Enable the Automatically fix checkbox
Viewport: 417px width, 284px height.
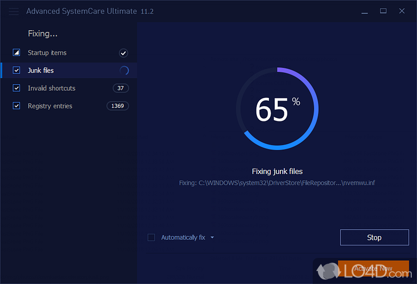[151, 238]
